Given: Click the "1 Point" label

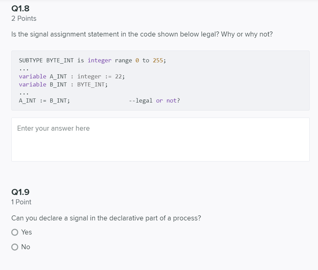Looking at the screenshot, I should click(21, 202).
